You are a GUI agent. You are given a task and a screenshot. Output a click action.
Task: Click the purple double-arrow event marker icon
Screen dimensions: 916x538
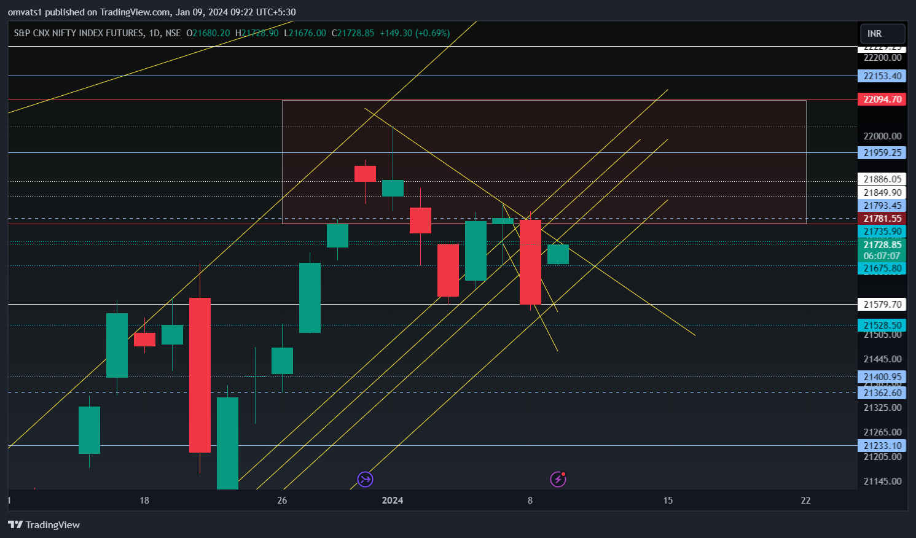coord(366,479)
